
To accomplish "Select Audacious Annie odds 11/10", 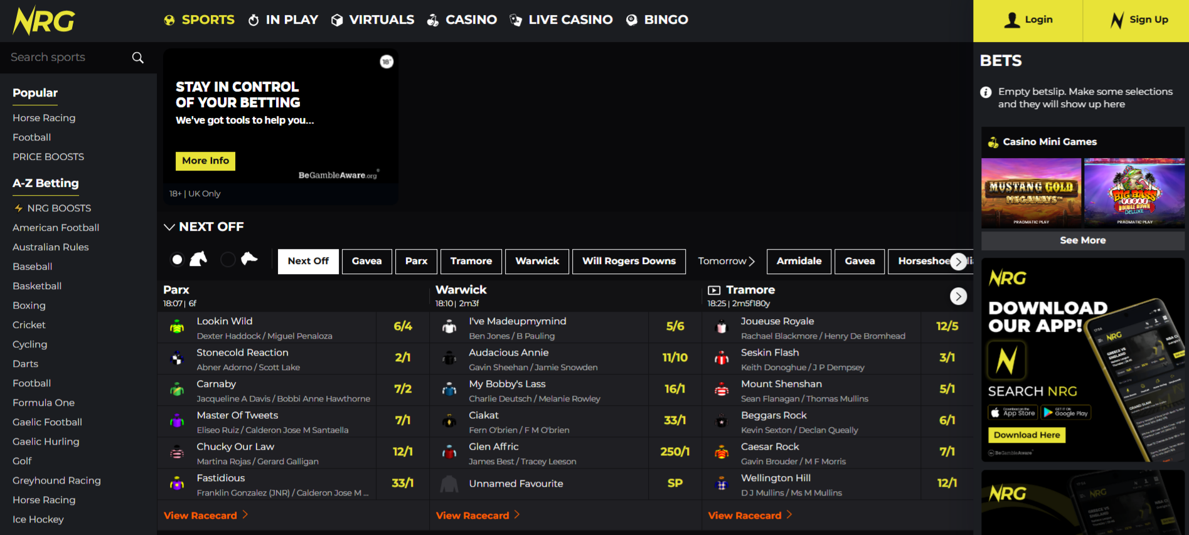I will (x=675, y=358).
